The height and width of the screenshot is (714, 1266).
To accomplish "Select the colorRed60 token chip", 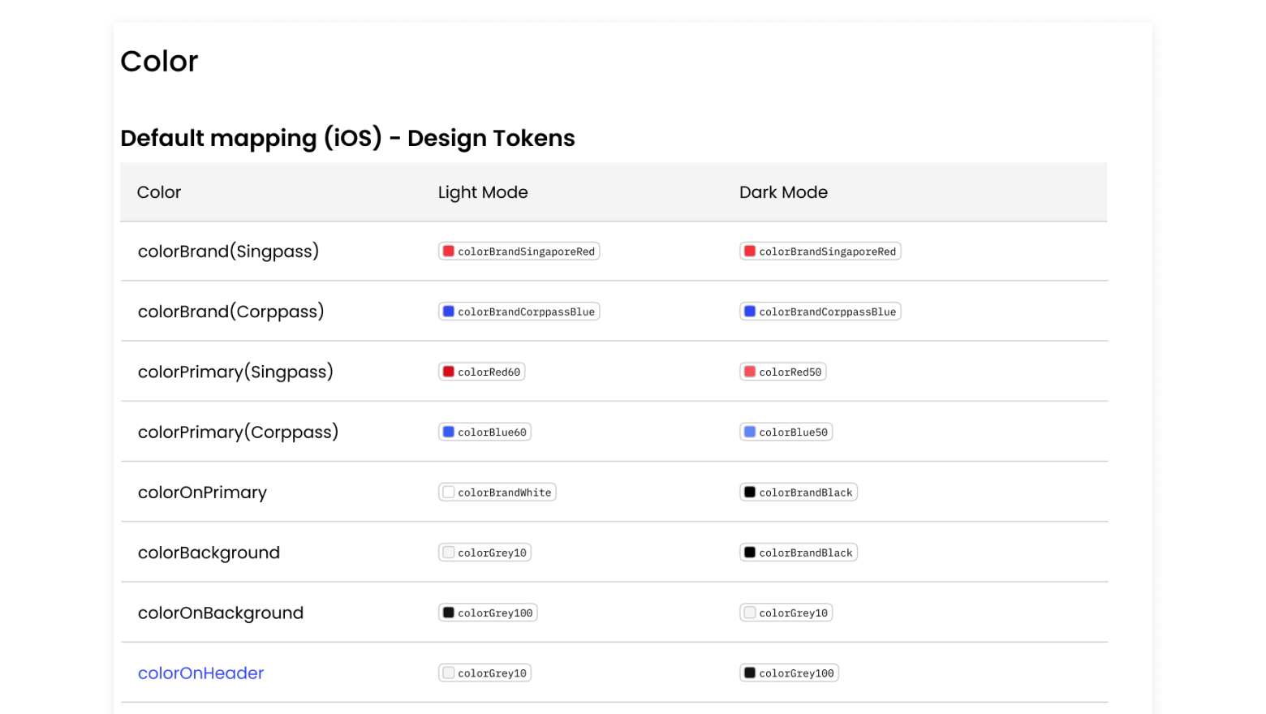I will point(481,371).
